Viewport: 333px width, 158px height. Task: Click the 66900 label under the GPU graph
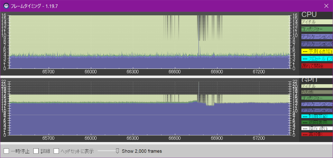[217, 138]
